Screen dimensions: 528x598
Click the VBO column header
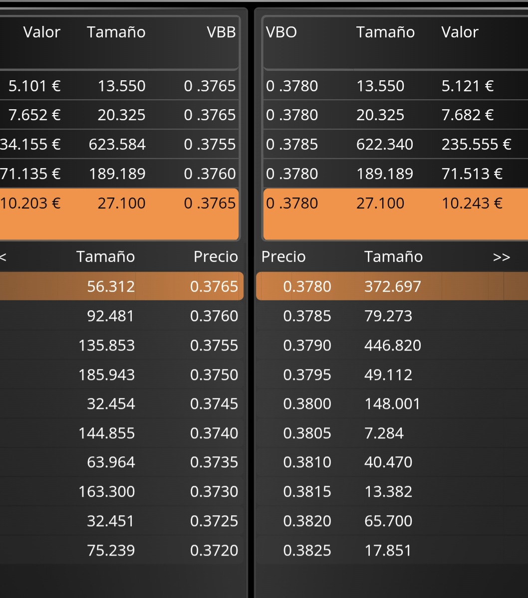point(281,32)
